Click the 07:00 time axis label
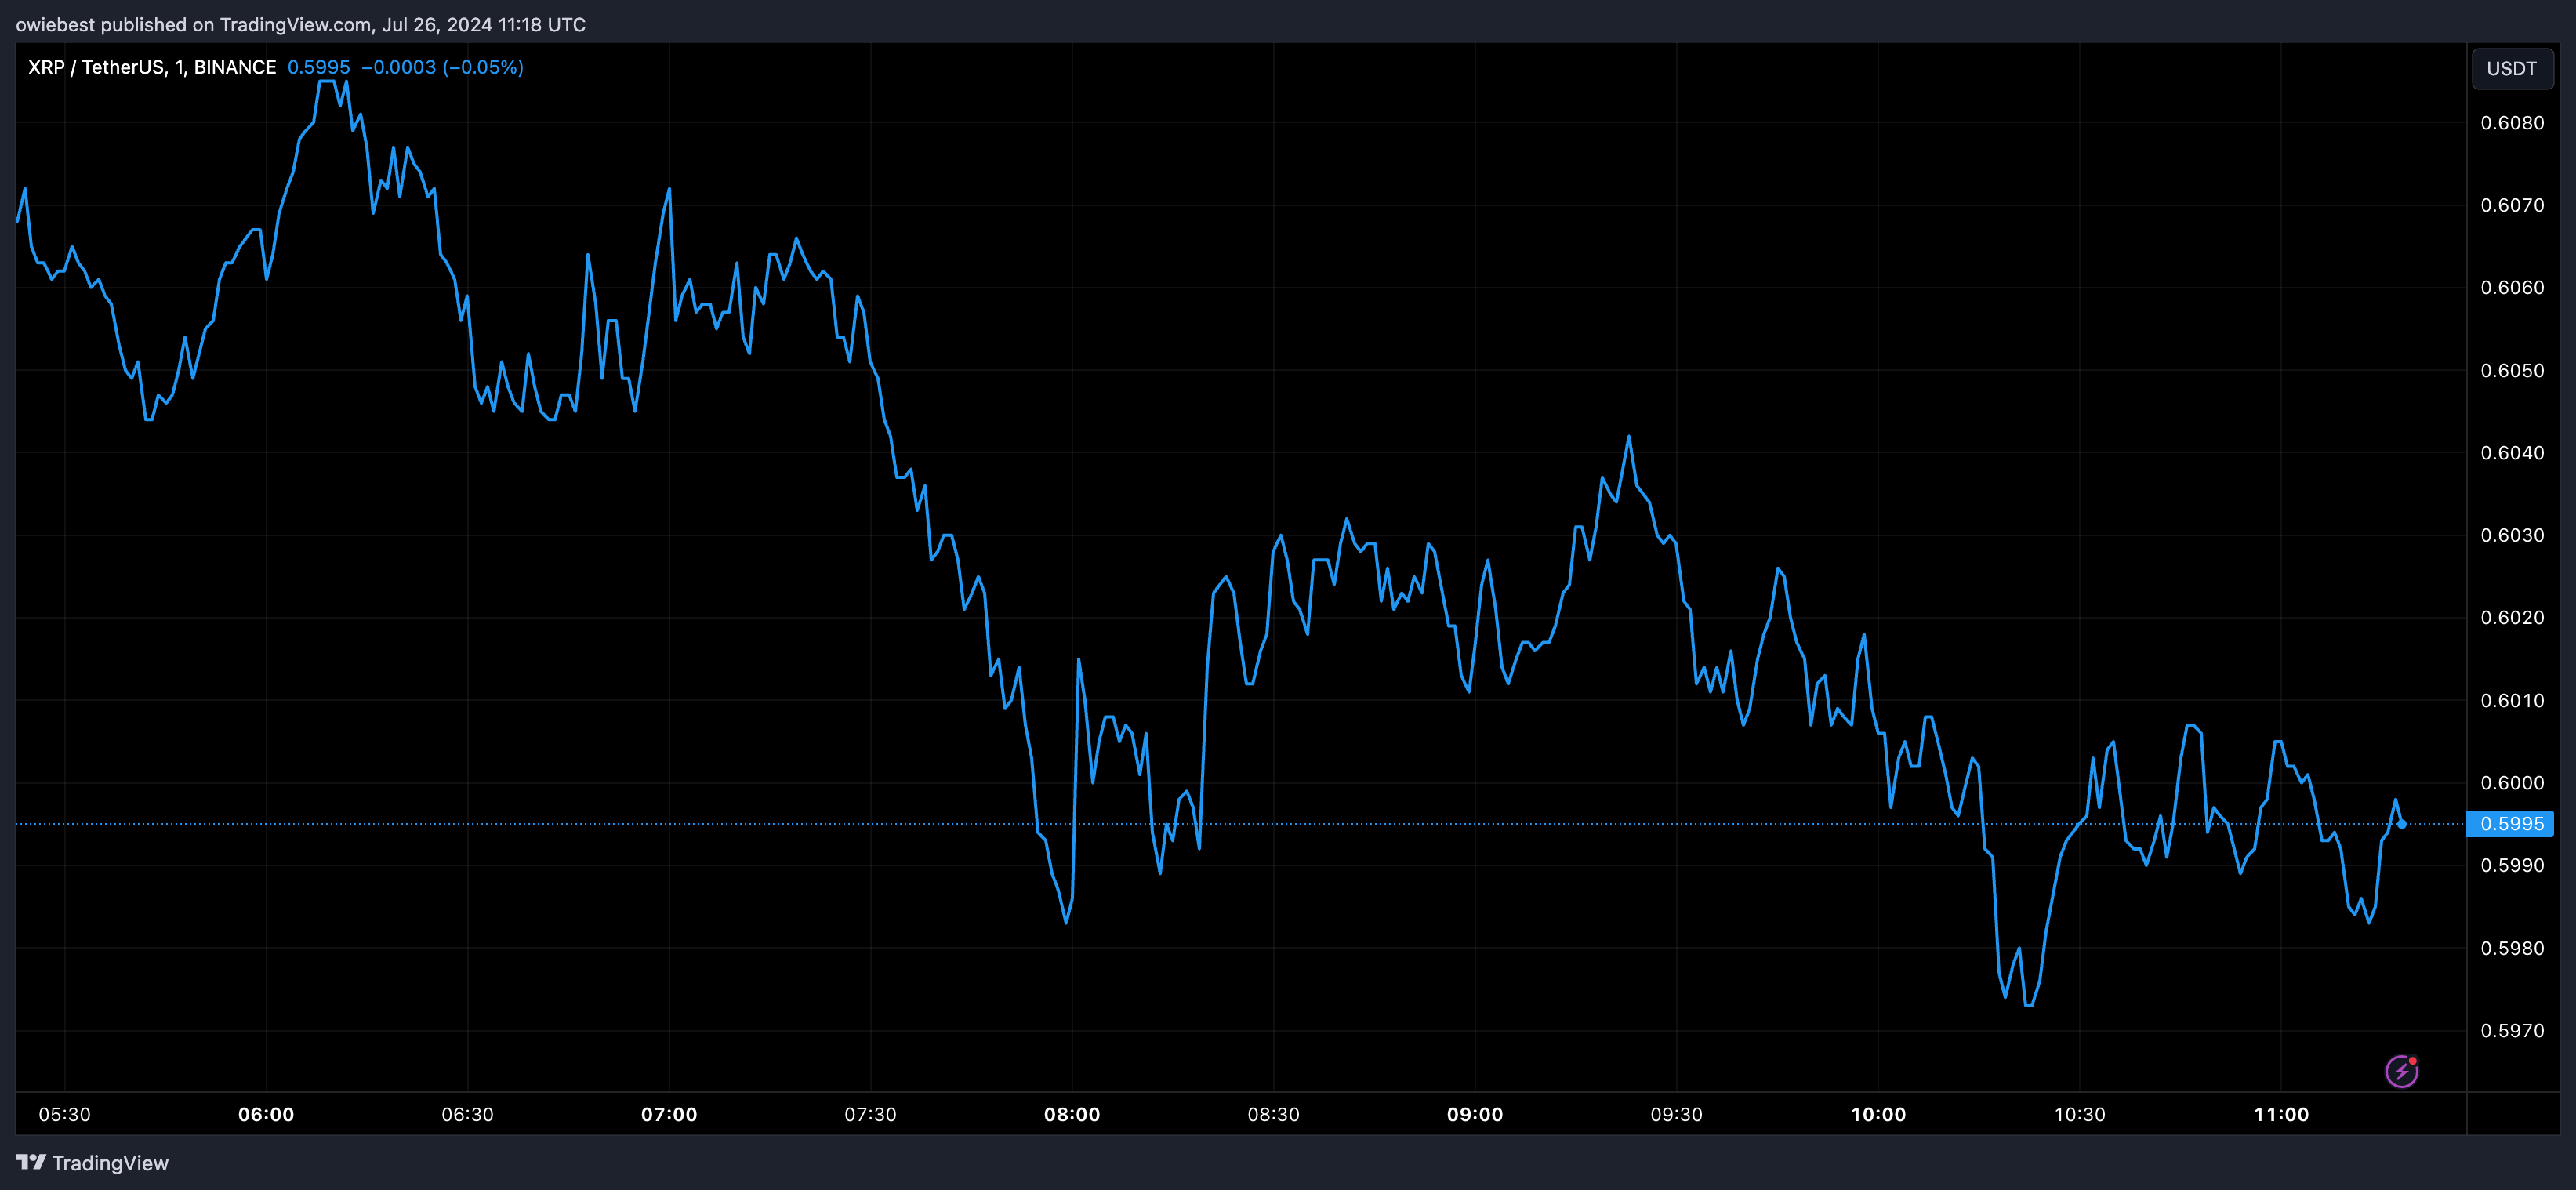 [669, 1114]
